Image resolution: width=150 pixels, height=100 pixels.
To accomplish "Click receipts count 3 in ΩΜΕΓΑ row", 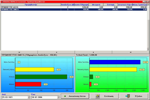I will pos(68,9).
